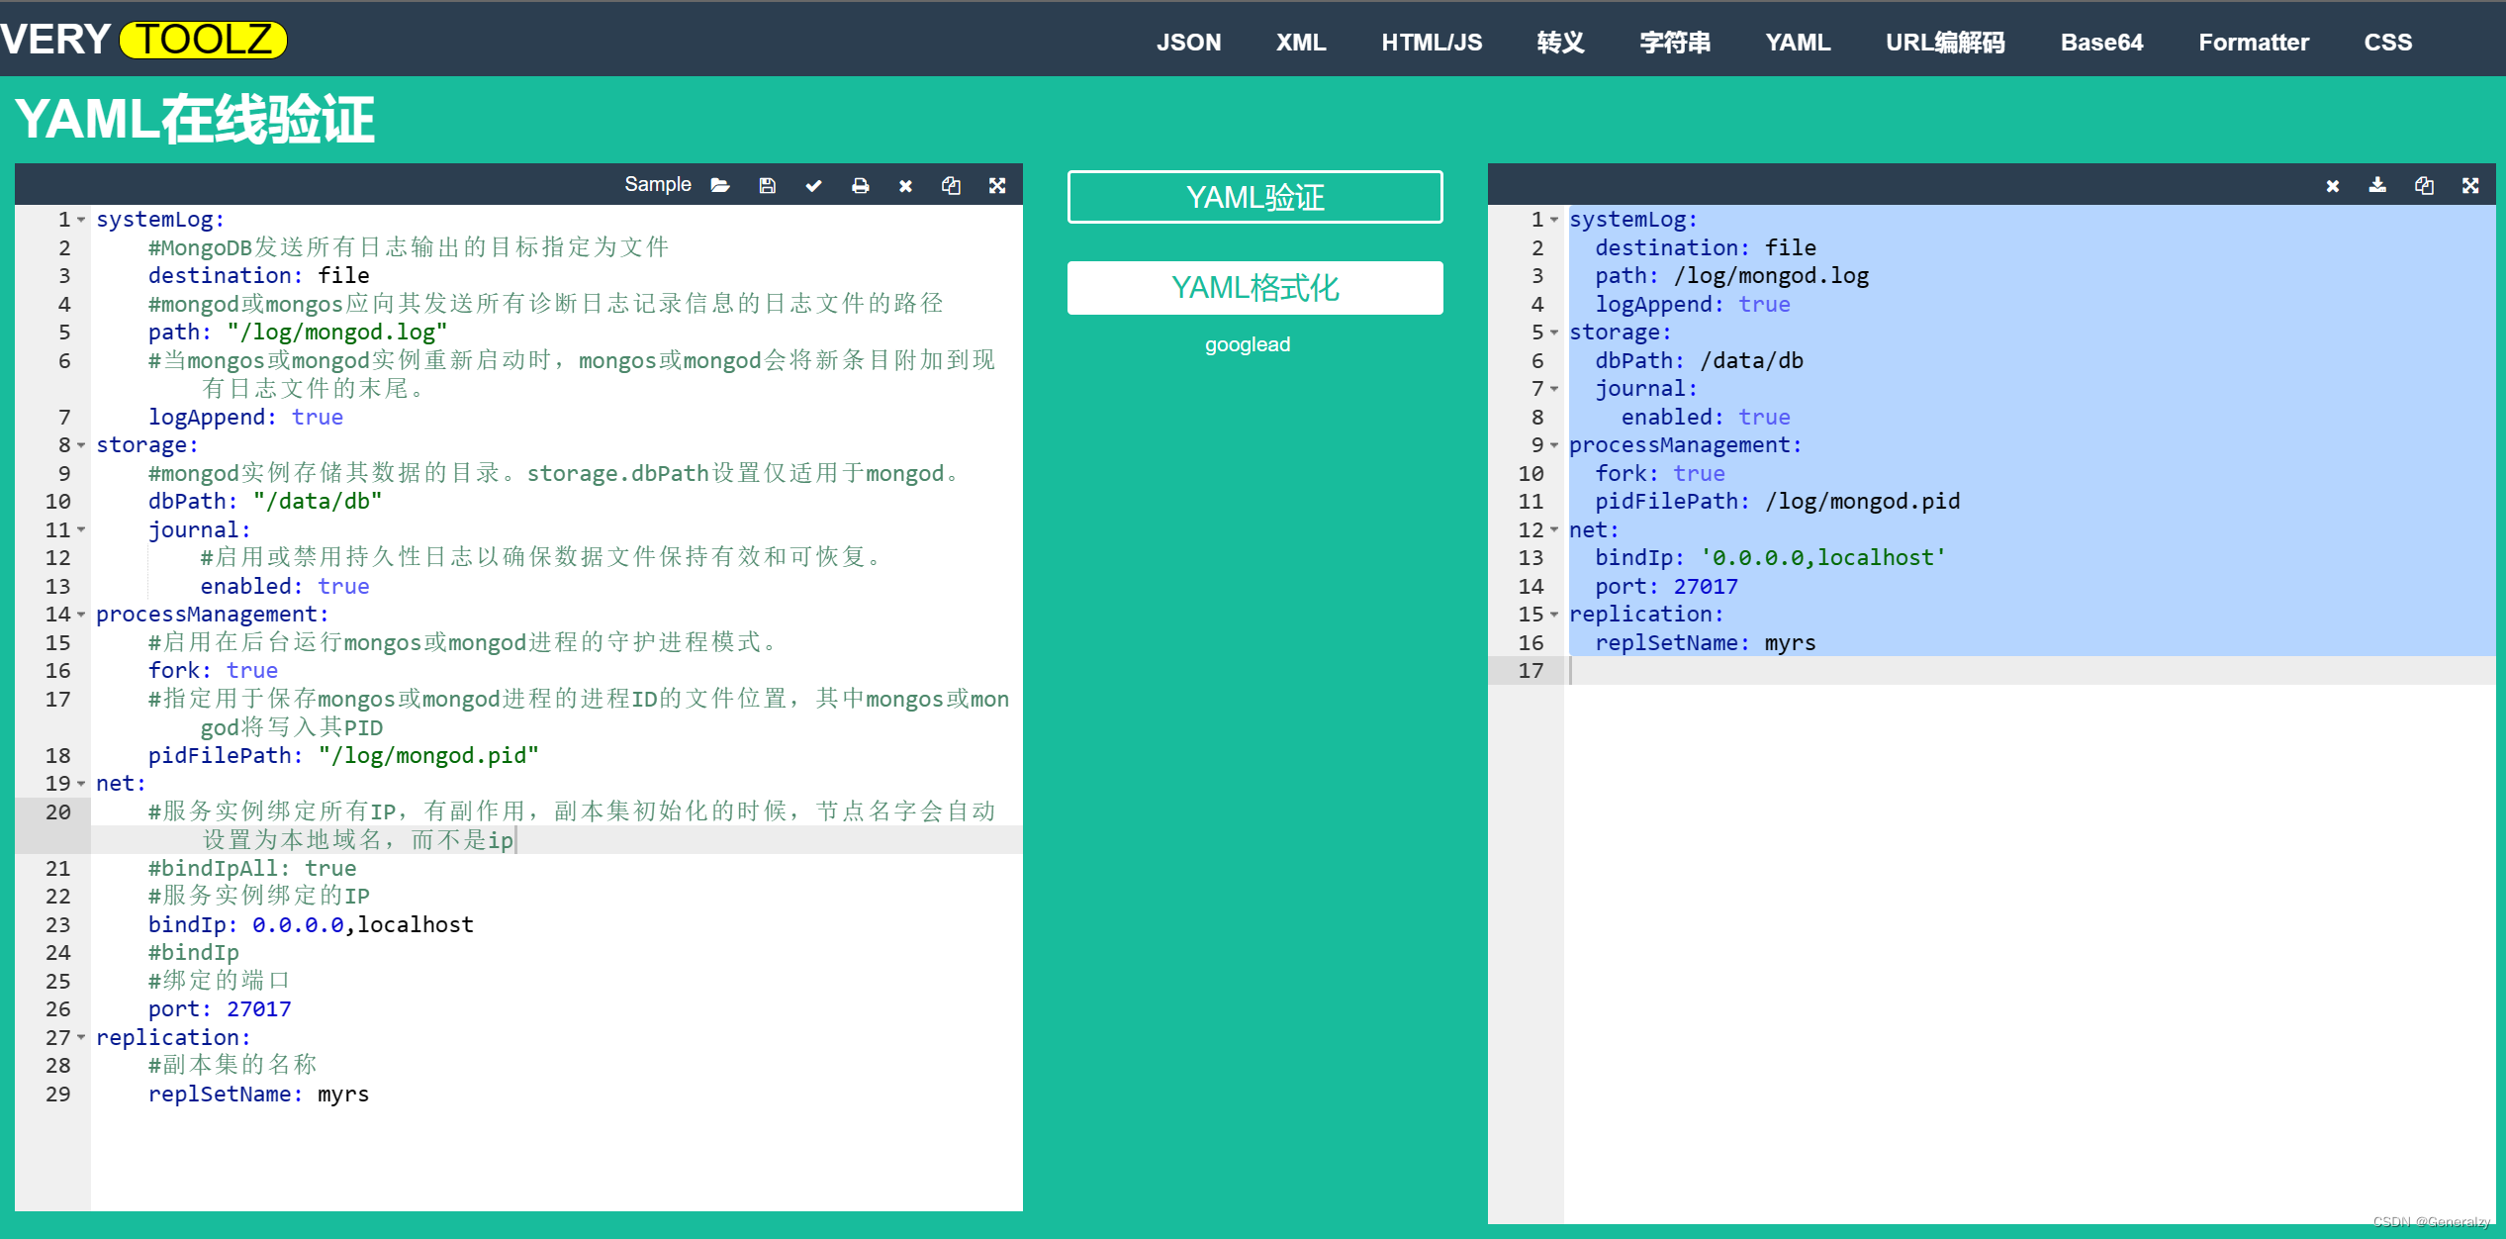Screen dimensions: 2506x1239
Task: Click 'pidFilePath: /log/mongod.pid' in right output
Action: point(1777,502)
